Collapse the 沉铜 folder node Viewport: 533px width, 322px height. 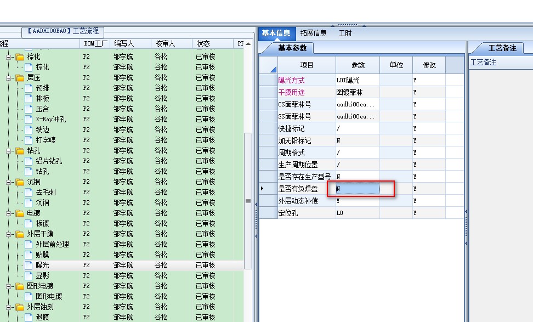[9, 182]
